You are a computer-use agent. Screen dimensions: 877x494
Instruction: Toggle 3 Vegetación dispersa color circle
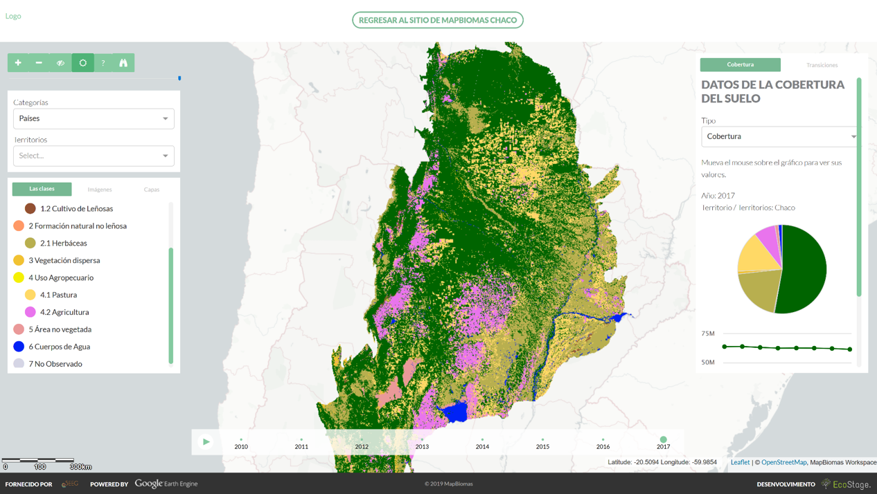(19, 260)
